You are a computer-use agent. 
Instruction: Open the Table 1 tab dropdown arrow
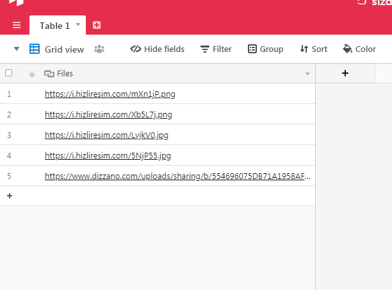[78, 25]
